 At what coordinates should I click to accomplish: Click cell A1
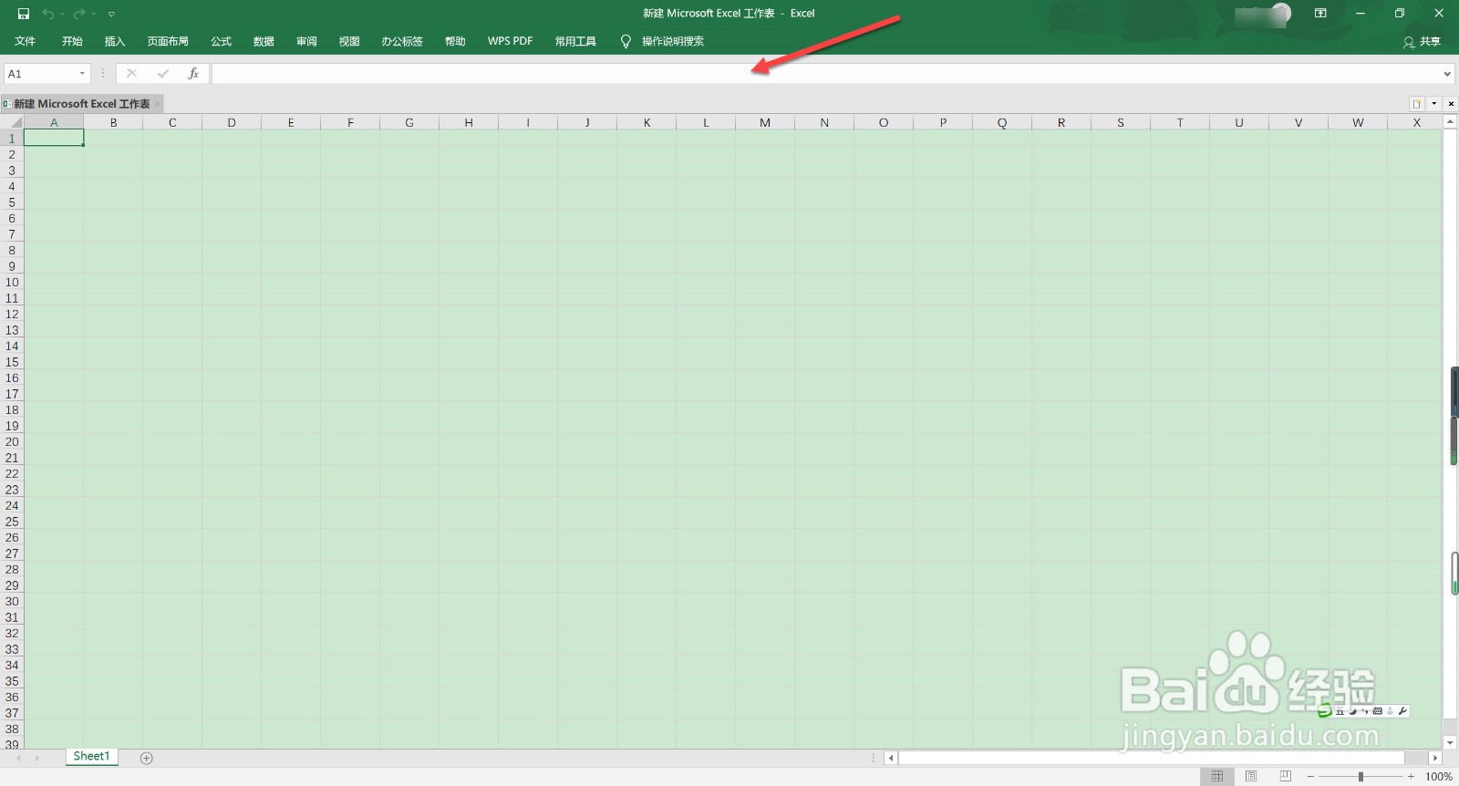pyautogui.click(x=54, y=138)
